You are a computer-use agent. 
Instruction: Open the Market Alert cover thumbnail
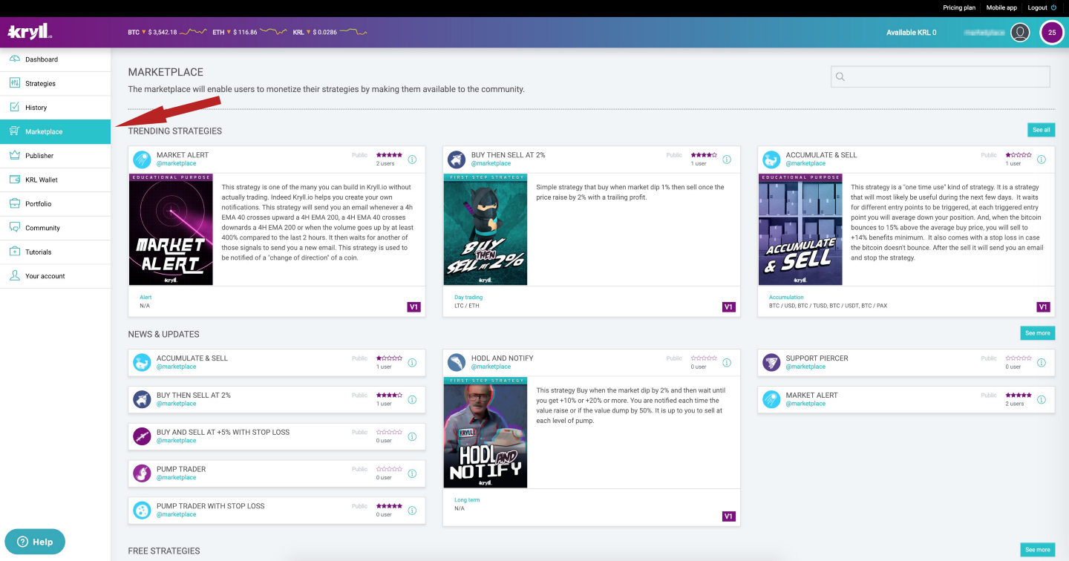coord(171,229)
